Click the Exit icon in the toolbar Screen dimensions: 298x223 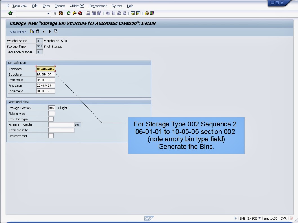[74, 13]
